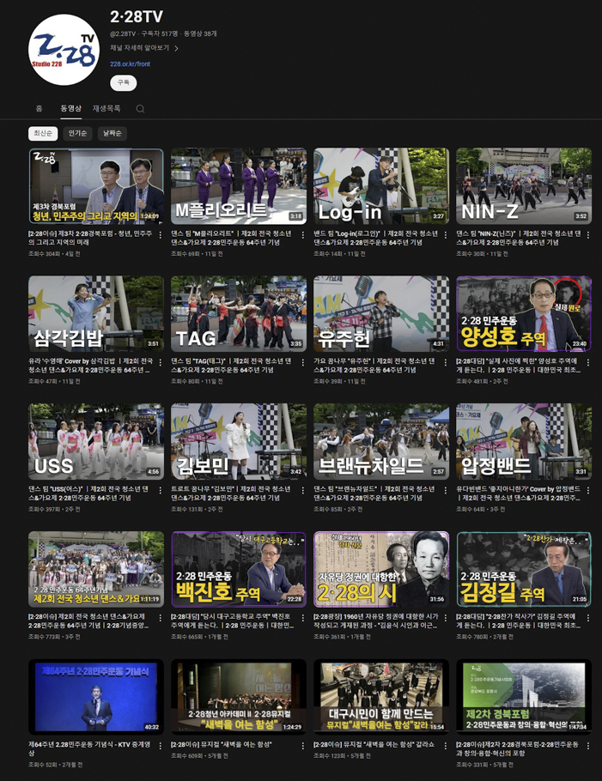Click the 2·28TV channel avatar logo
This screenshot has width=602, height=781.
[64, 50]
